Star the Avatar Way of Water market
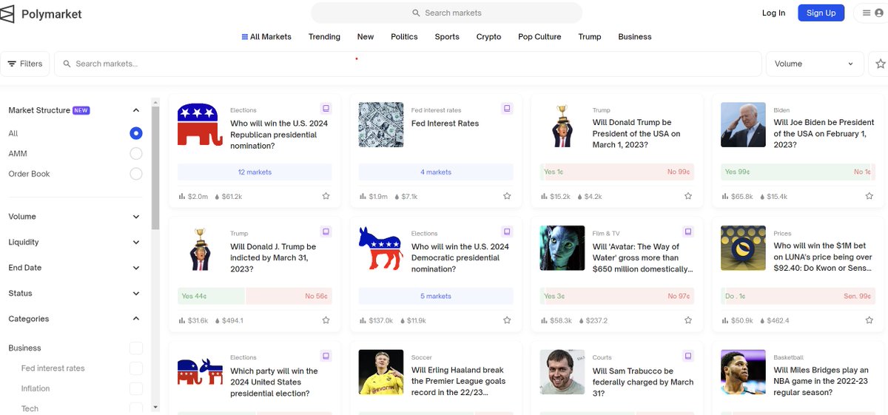This screenshot has width=888, height=415. click(x=688, y=320)
